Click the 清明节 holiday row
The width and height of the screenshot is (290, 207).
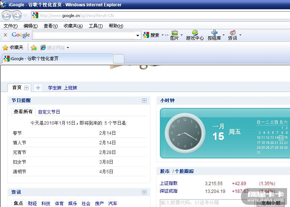(x=79, y=172)
